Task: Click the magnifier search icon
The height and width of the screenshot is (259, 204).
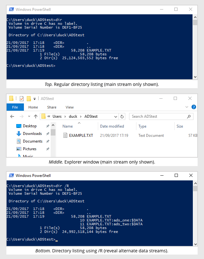Action: (x=189, y=117)
